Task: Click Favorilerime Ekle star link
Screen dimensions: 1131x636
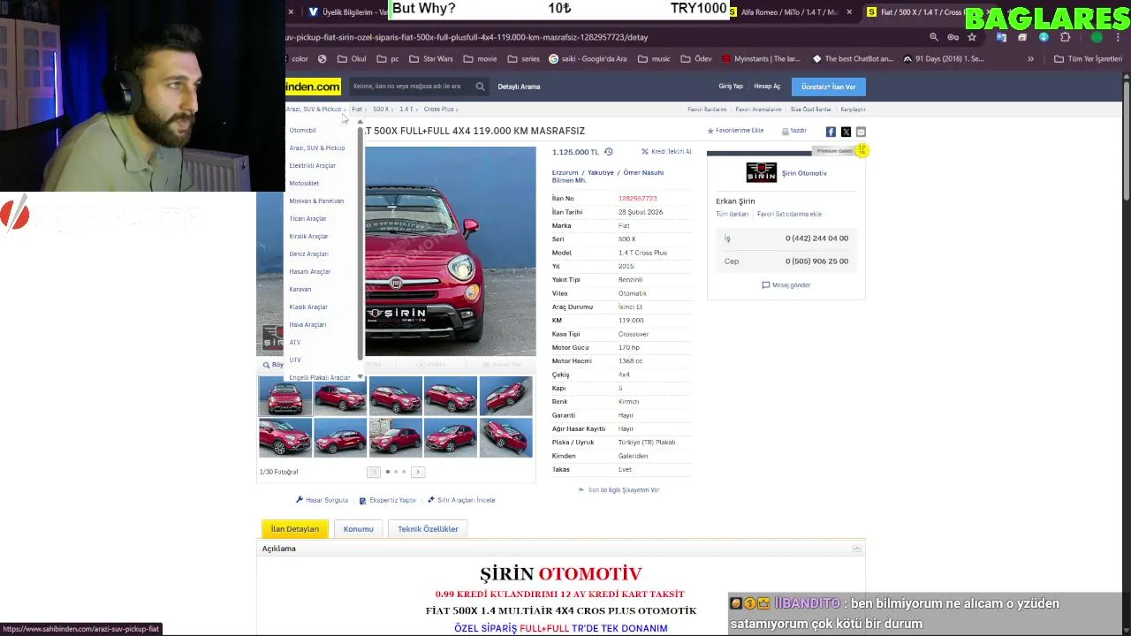Action: click(x=735, y=131)
